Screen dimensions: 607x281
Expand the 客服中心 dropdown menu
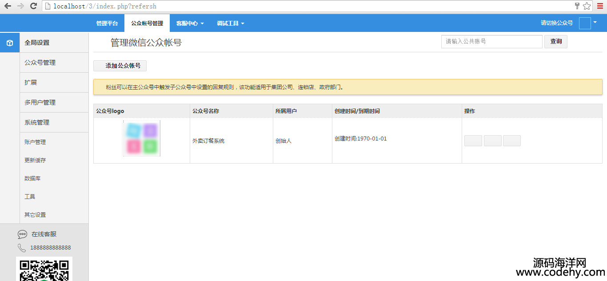point(190,23)
